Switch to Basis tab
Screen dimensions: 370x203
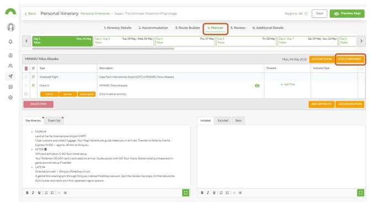click(x=239, y=121)
